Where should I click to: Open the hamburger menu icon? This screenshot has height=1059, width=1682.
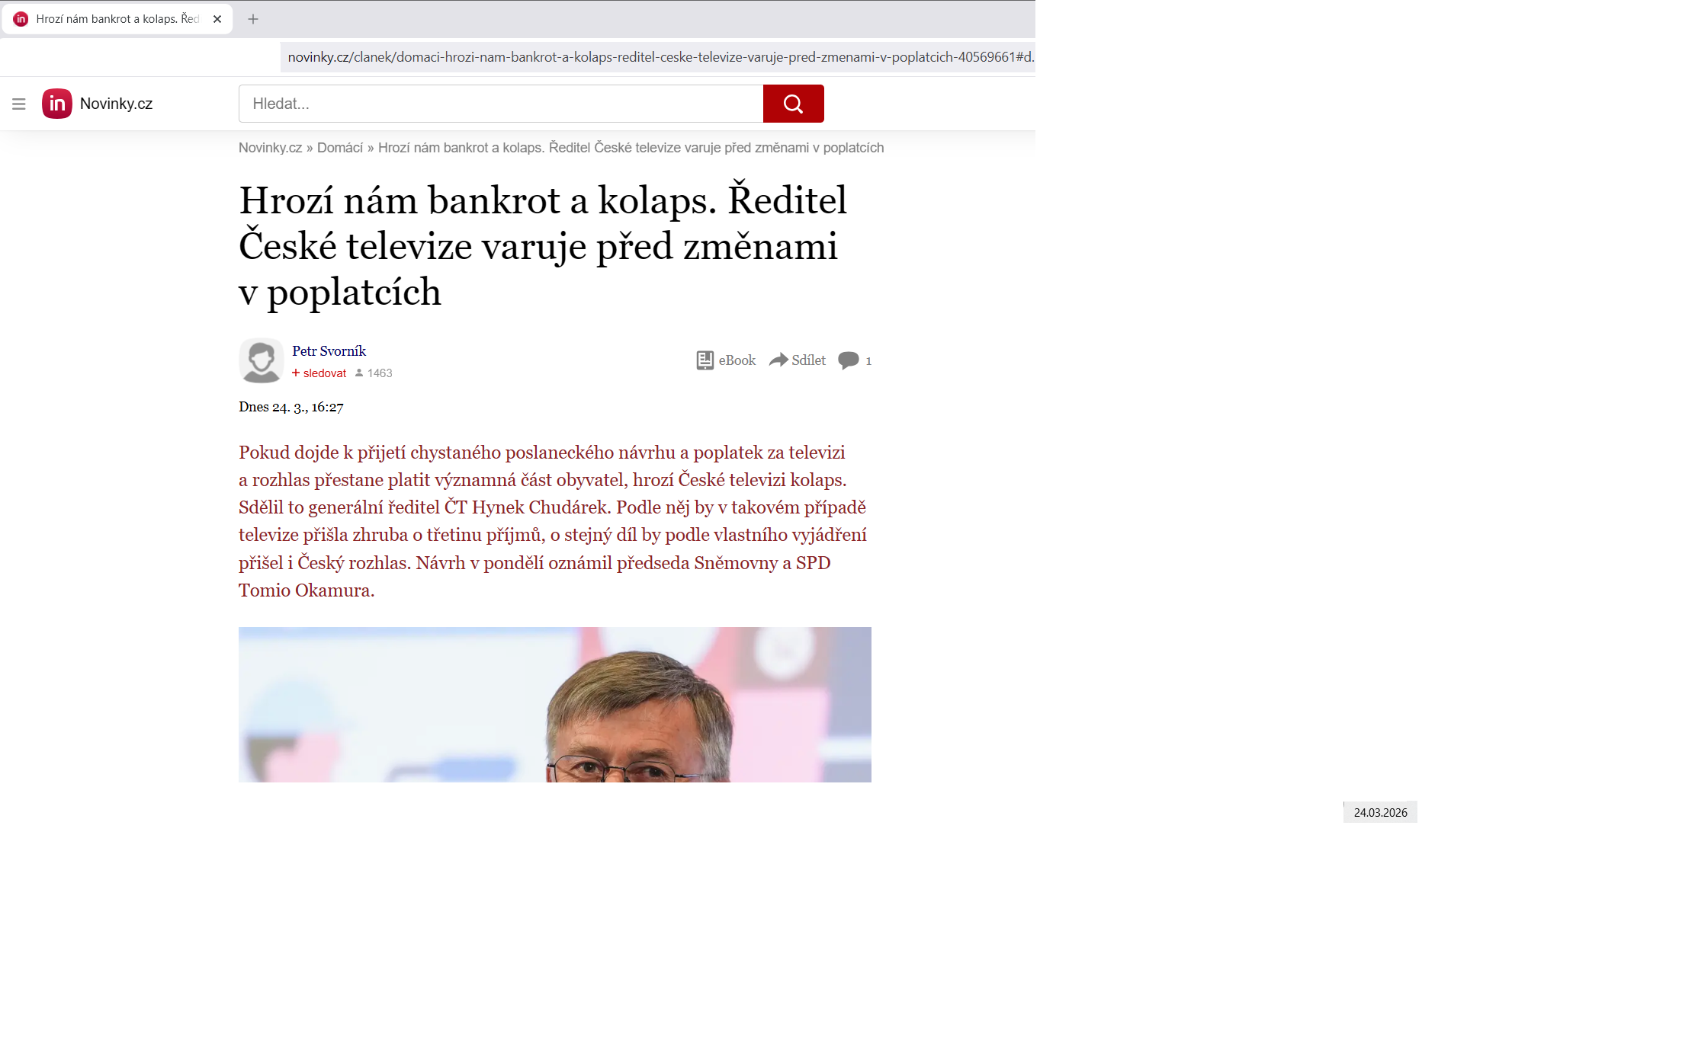tap(19, 104)
